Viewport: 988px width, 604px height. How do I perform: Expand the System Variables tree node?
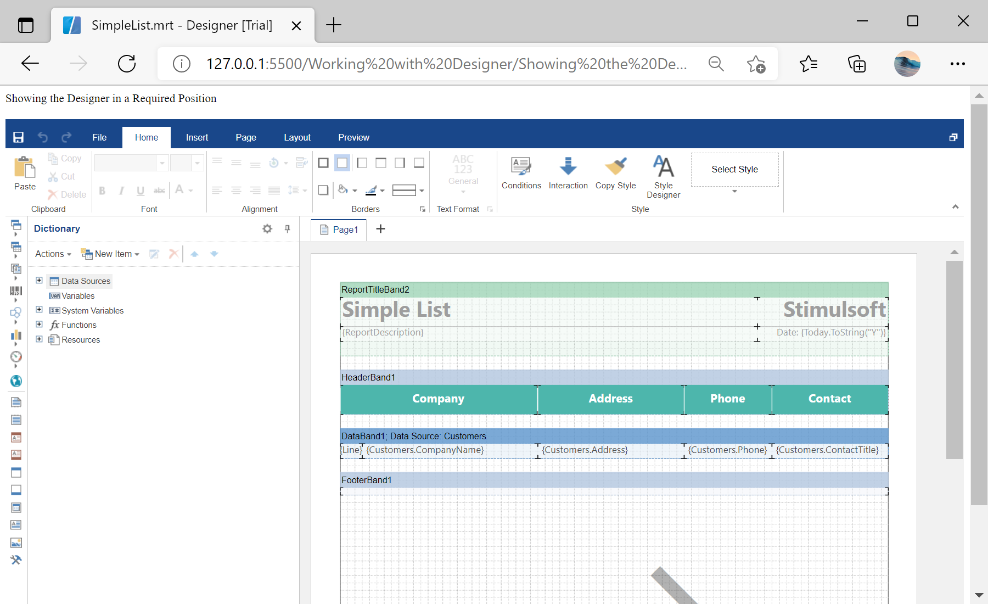(39, 310)
